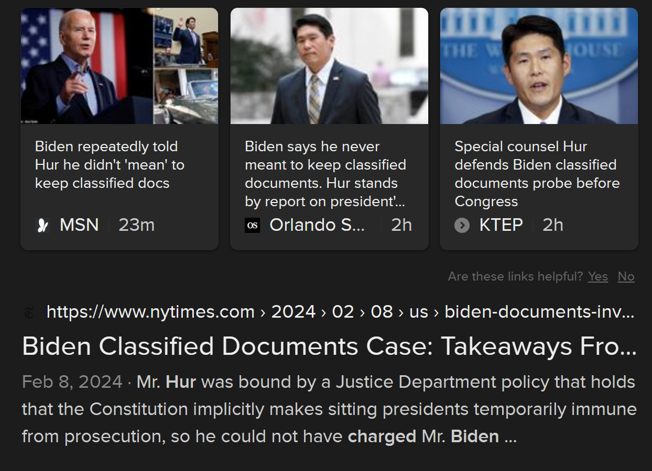652x471 pixels.
Task: Click the KTEP source name label
Action: point(501,225)
